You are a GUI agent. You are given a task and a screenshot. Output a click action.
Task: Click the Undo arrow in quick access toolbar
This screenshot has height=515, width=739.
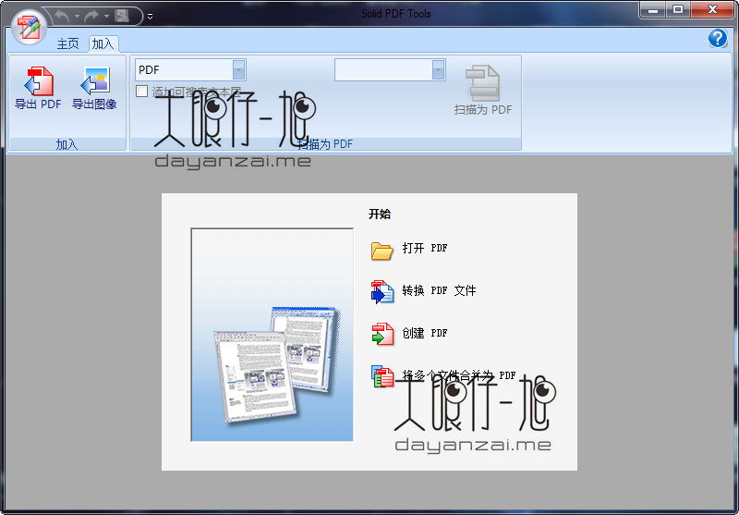tap(62, 16)
